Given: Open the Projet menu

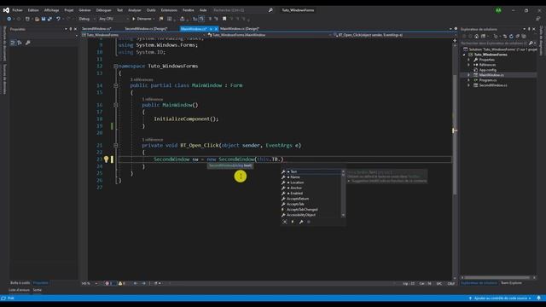Looking at the screenshot, I should (69, 10).
